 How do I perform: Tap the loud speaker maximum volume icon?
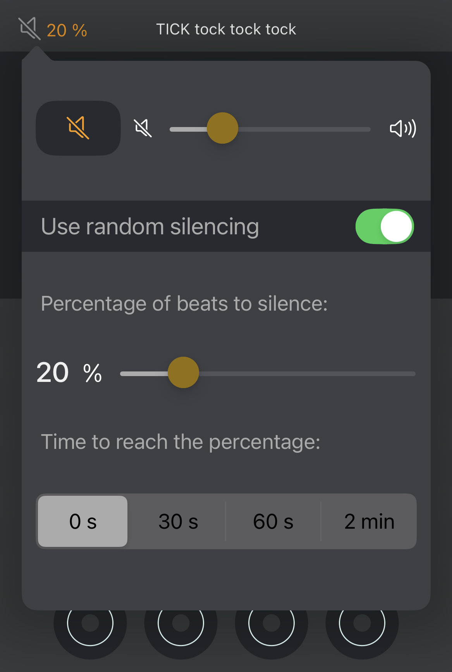pos(403,129)
